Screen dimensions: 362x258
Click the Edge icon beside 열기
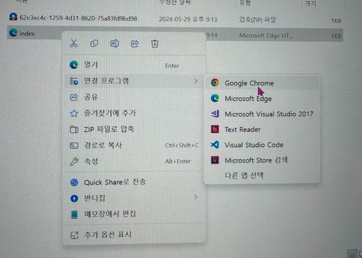74,65
